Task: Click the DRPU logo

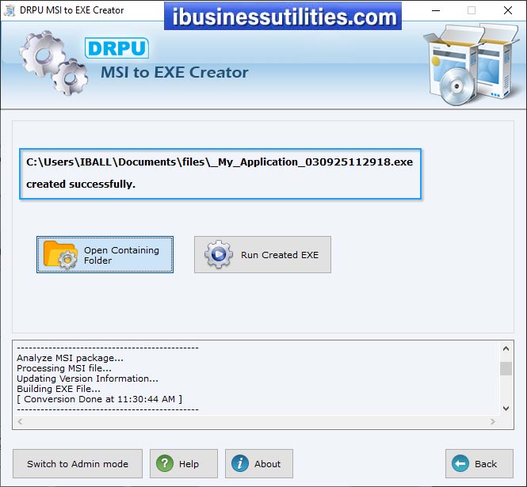Action: point(116,48)
